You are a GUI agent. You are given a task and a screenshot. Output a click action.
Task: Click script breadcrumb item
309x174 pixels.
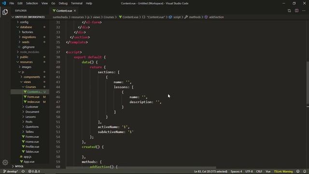point(177,17)
